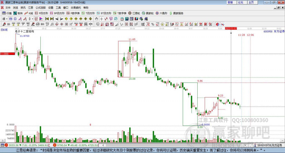The height and width of the screenshot is (153, 285).
Task: Activate the crosshair cursor tool
Action: click(101, 19)
